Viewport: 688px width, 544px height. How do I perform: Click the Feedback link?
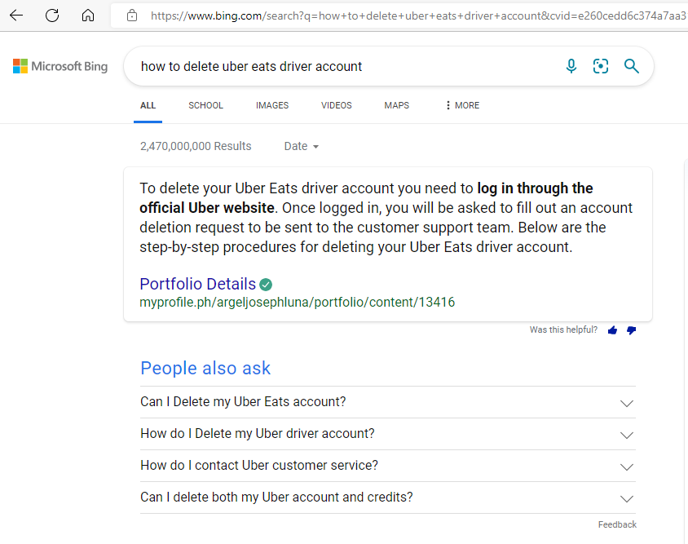coord(617,524)
